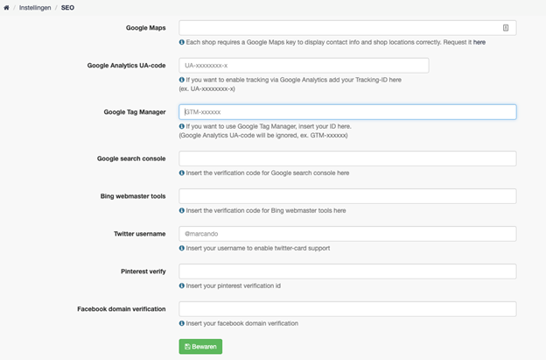
Task: Click the Twitter username label
Action: tap(140, 234)
